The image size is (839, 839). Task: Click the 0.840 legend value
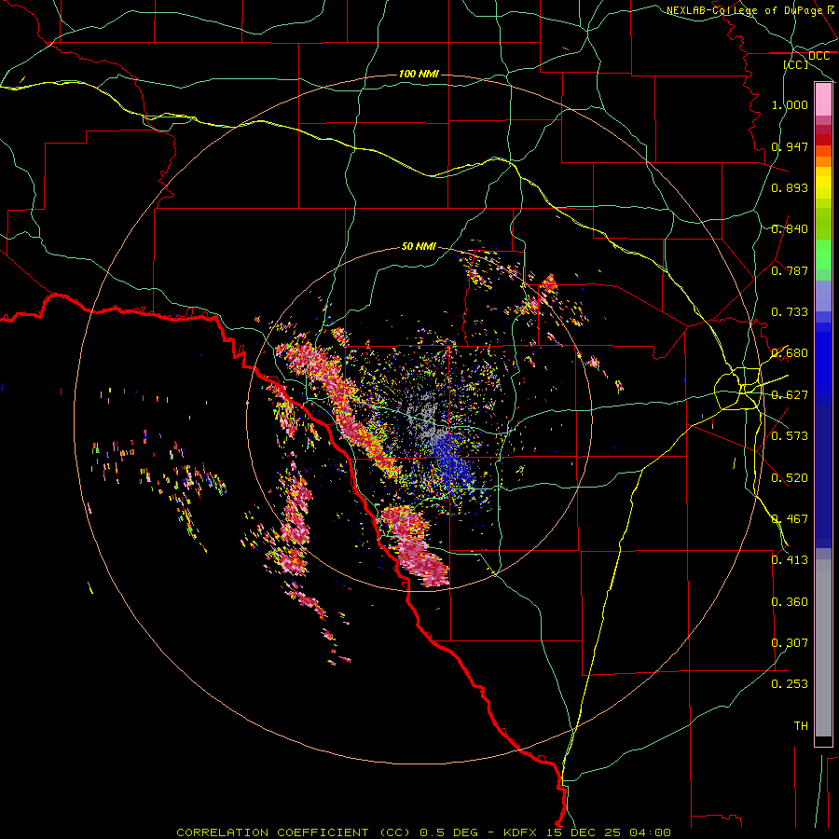tap(790, 229)
